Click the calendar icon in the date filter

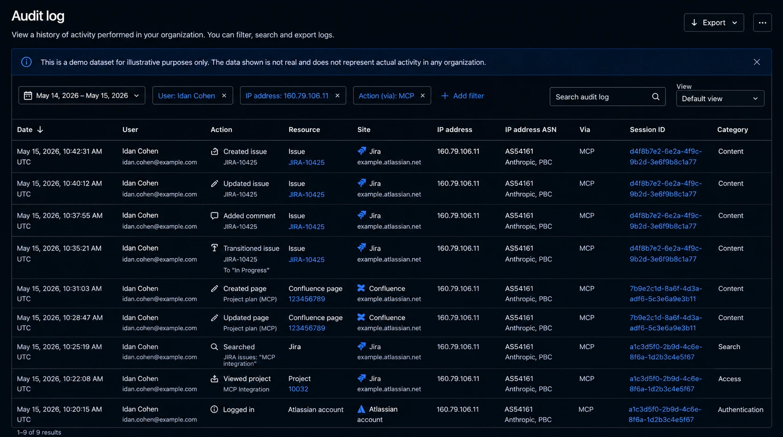[28, 96]
